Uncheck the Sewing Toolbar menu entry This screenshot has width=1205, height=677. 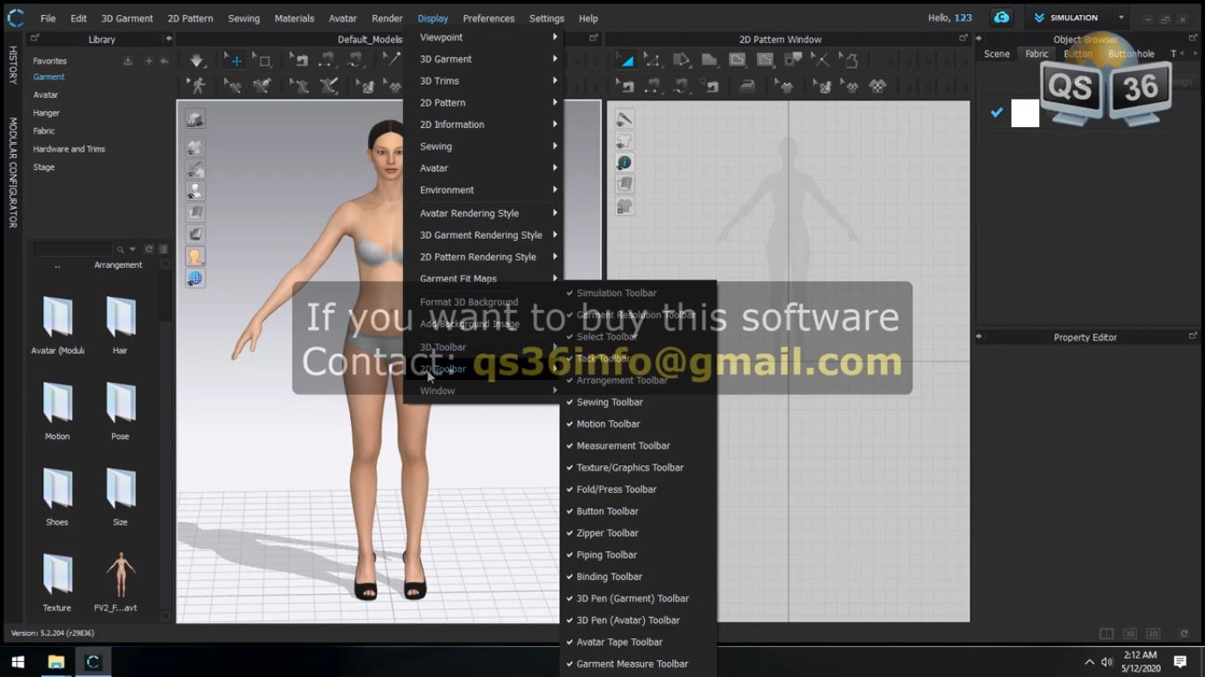point(609,401)
